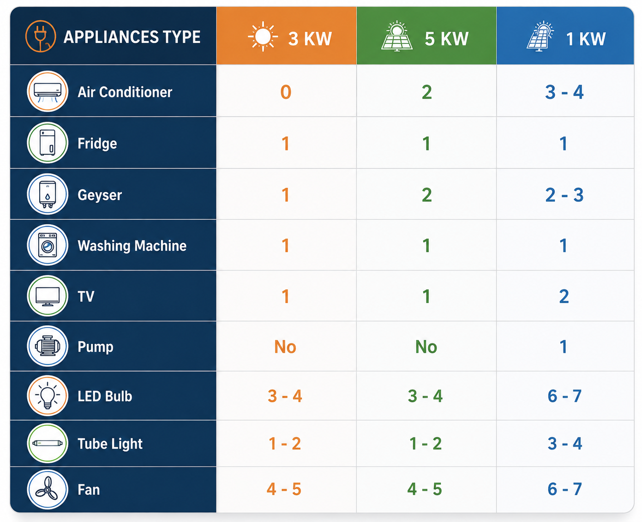The height and width of the screenshot is (522, 642).
Task: Click the Washing Machine icon
Action: (48, 245)
